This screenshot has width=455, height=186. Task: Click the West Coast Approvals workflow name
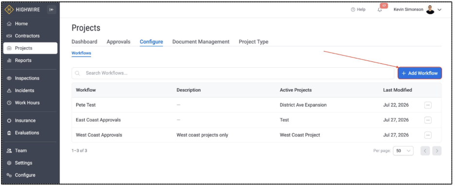click(99, 135)
